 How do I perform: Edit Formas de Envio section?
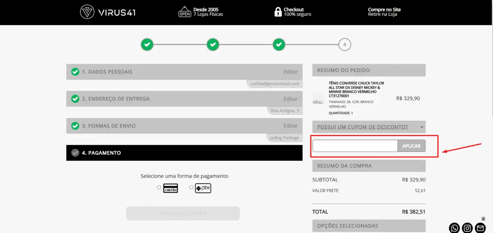pyautogui.click(x=291, y=126)
